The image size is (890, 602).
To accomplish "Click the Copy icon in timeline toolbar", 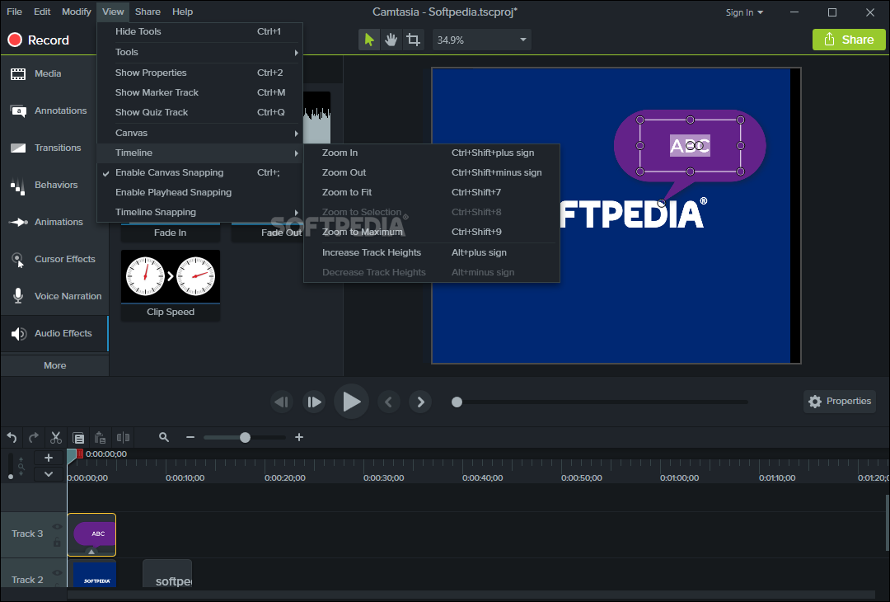I will (78, 437).
